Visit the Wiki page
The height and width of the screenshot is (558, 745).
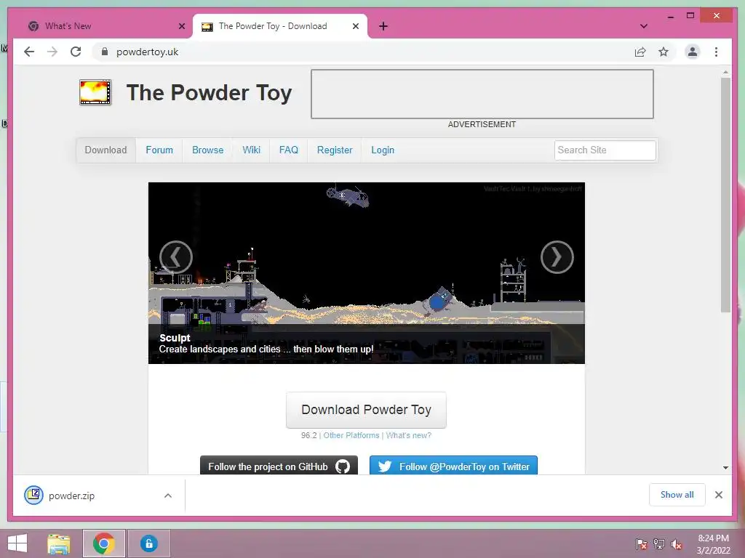pyautogui.click(x=251, y=150)
